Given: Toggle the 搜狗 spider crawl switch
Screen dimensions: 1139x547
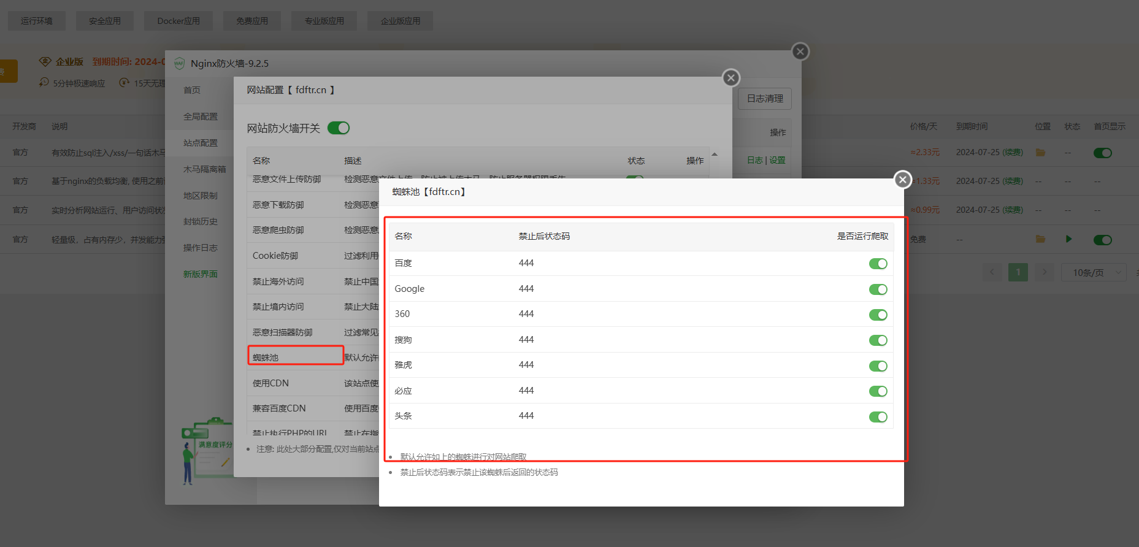Looking at the screenshot, I should [x=878, y=340].
